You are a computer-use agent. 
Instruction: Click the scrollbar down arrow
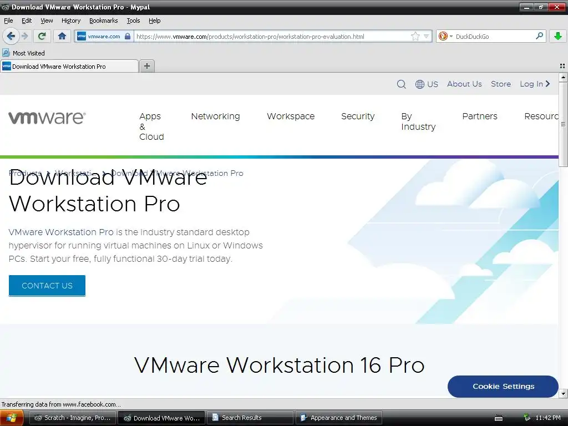point(563,393)
